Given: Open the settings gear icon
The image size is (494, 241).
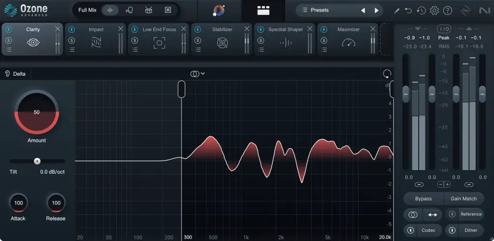Looking at the screenshot, I should [x=434, y=11].
